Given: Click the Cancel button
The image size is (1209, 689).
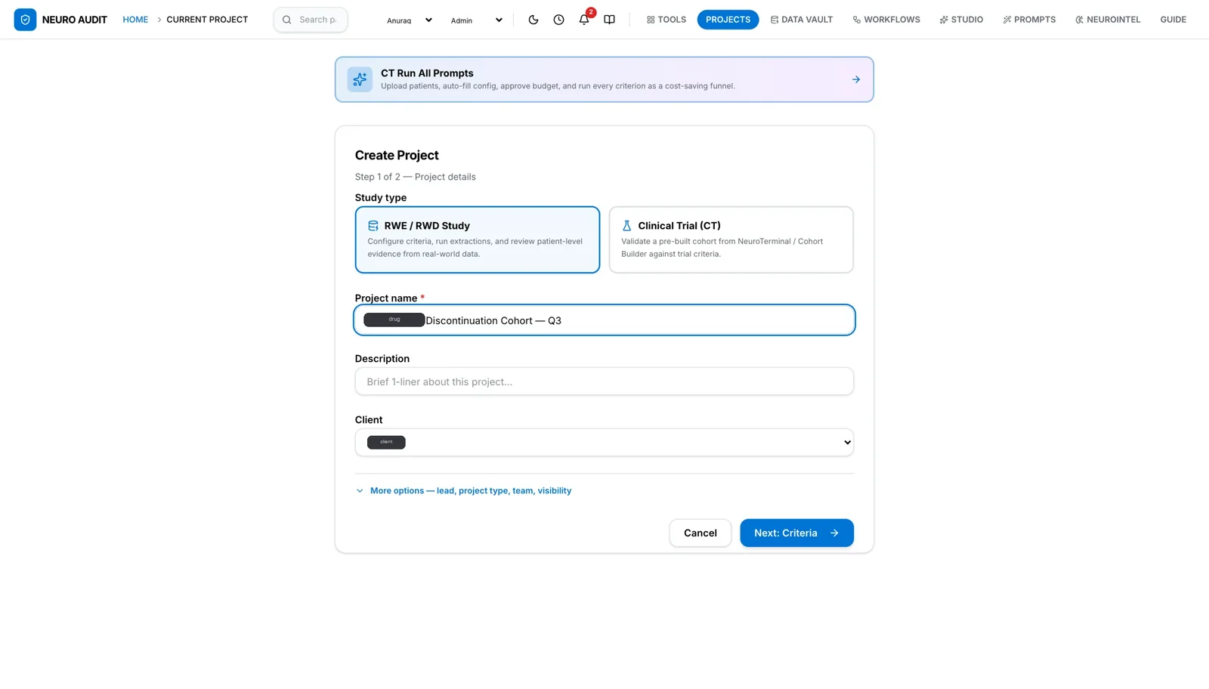Looking at the screenshot, I should (x=700, y=533).
